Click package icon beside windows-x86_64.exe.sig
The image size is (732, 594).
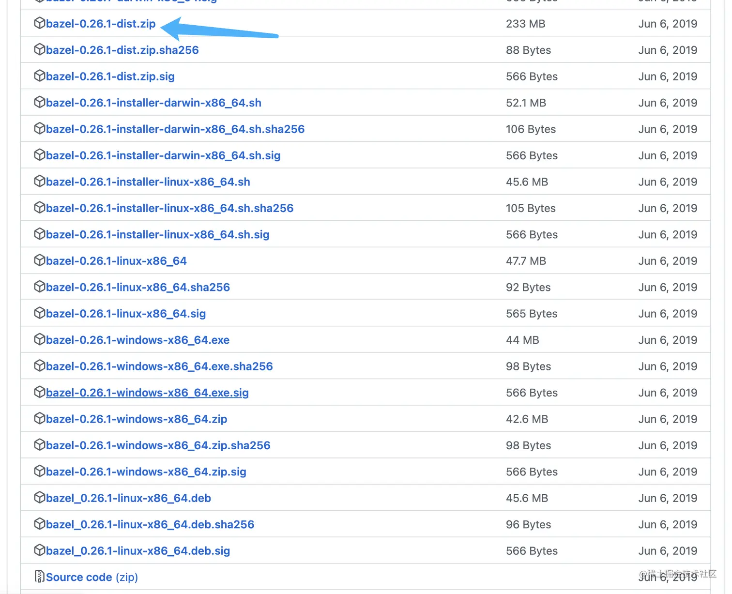39,392
